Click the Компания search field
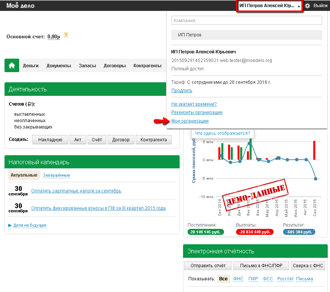Screen dimensions: 330x292 [247, 21]
